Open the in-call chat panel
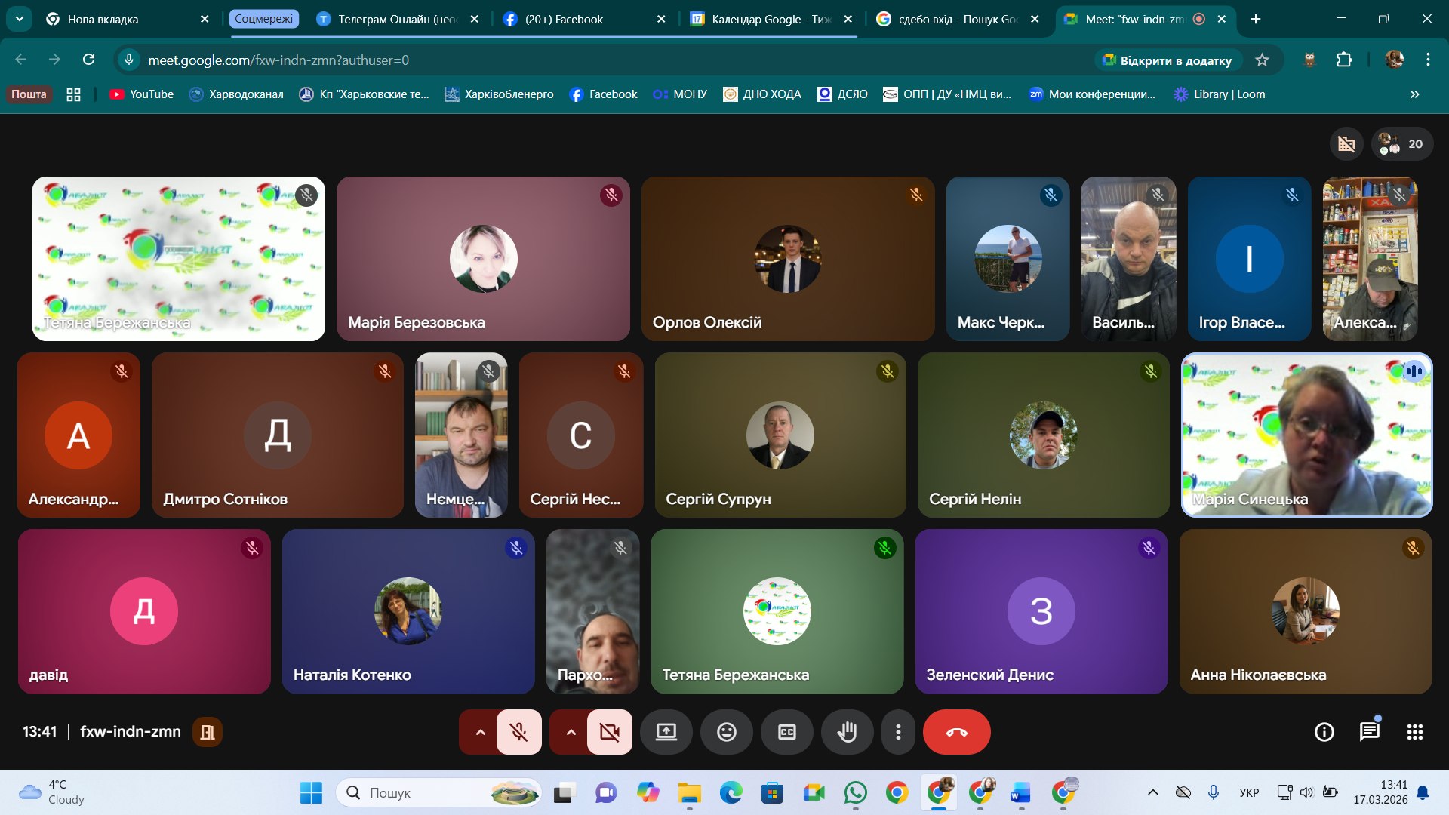1449x815 pixels. point(1369,732)
